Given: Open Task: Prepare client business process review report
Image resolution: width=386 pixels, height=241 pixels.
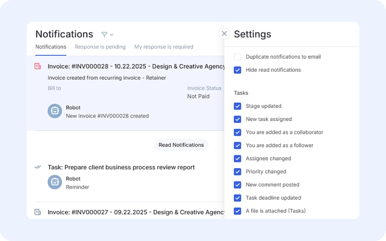Looking at the screenshot, I should coord(121,167).
